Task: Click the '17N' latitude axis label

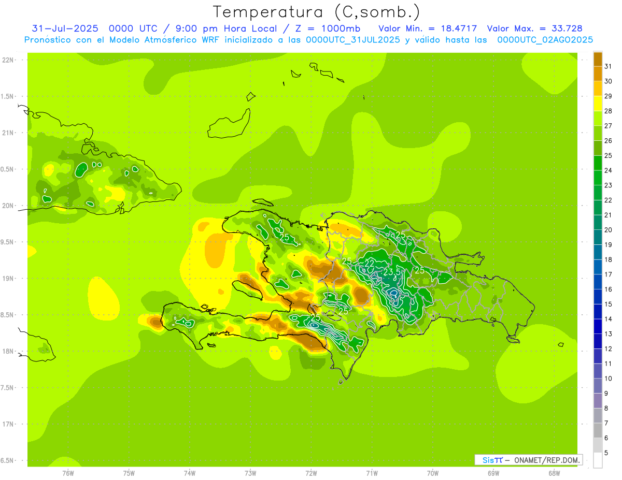Action: 8,424
